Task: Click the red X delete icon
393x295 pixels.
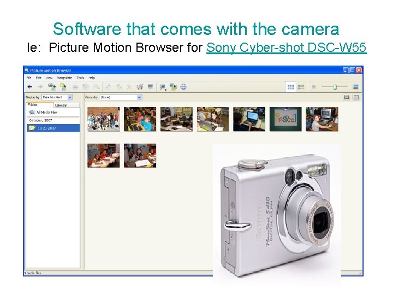Action: point(129,87)
